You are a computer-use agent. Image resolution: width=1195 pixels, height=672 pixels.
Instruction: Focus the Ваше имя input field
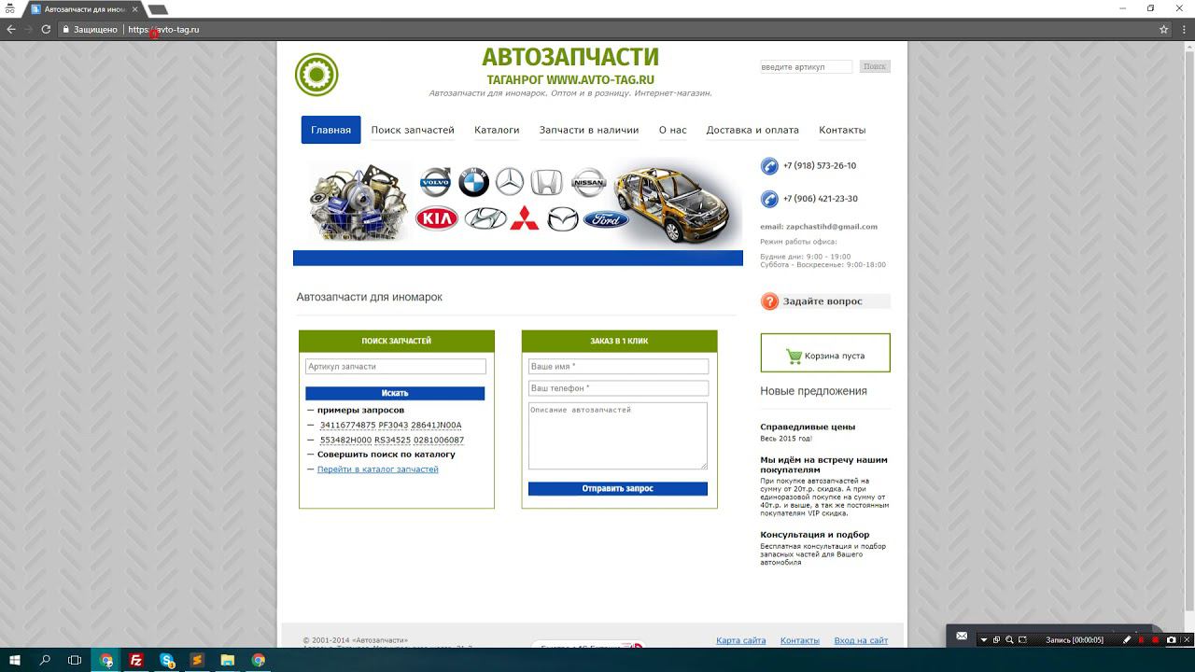coord(618,367)
